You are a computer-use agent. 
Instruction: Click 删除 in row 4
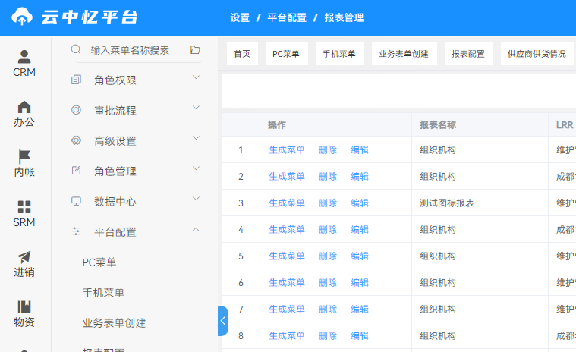click(x=328, y=229)
